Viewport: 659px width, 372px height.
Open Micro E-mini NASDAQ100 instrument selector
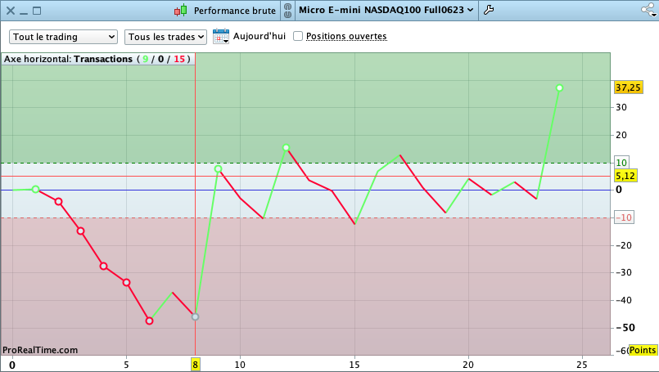(x=386, y=11)
